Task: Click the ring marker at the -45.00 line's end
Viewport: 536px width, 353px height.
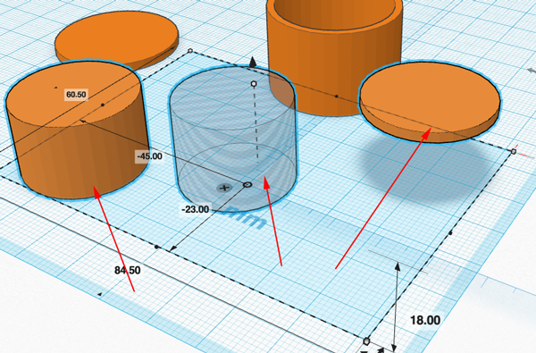Action: point(247,185)
